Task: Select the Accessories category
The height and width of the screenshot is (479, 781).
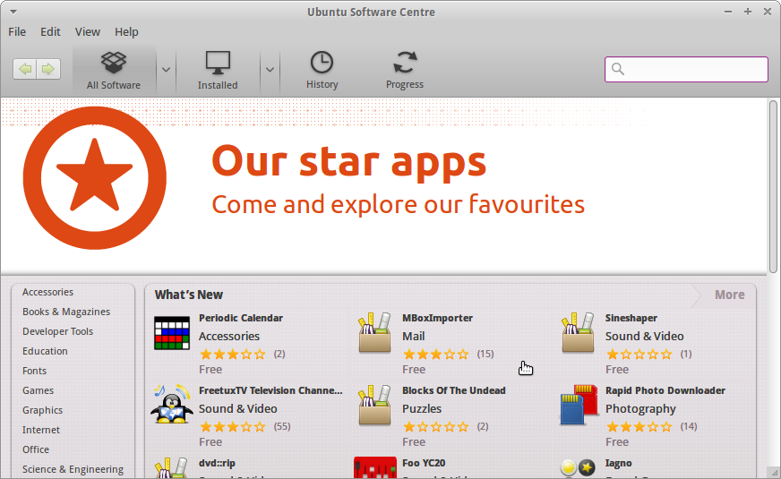Action: click(x=47, y=292)
